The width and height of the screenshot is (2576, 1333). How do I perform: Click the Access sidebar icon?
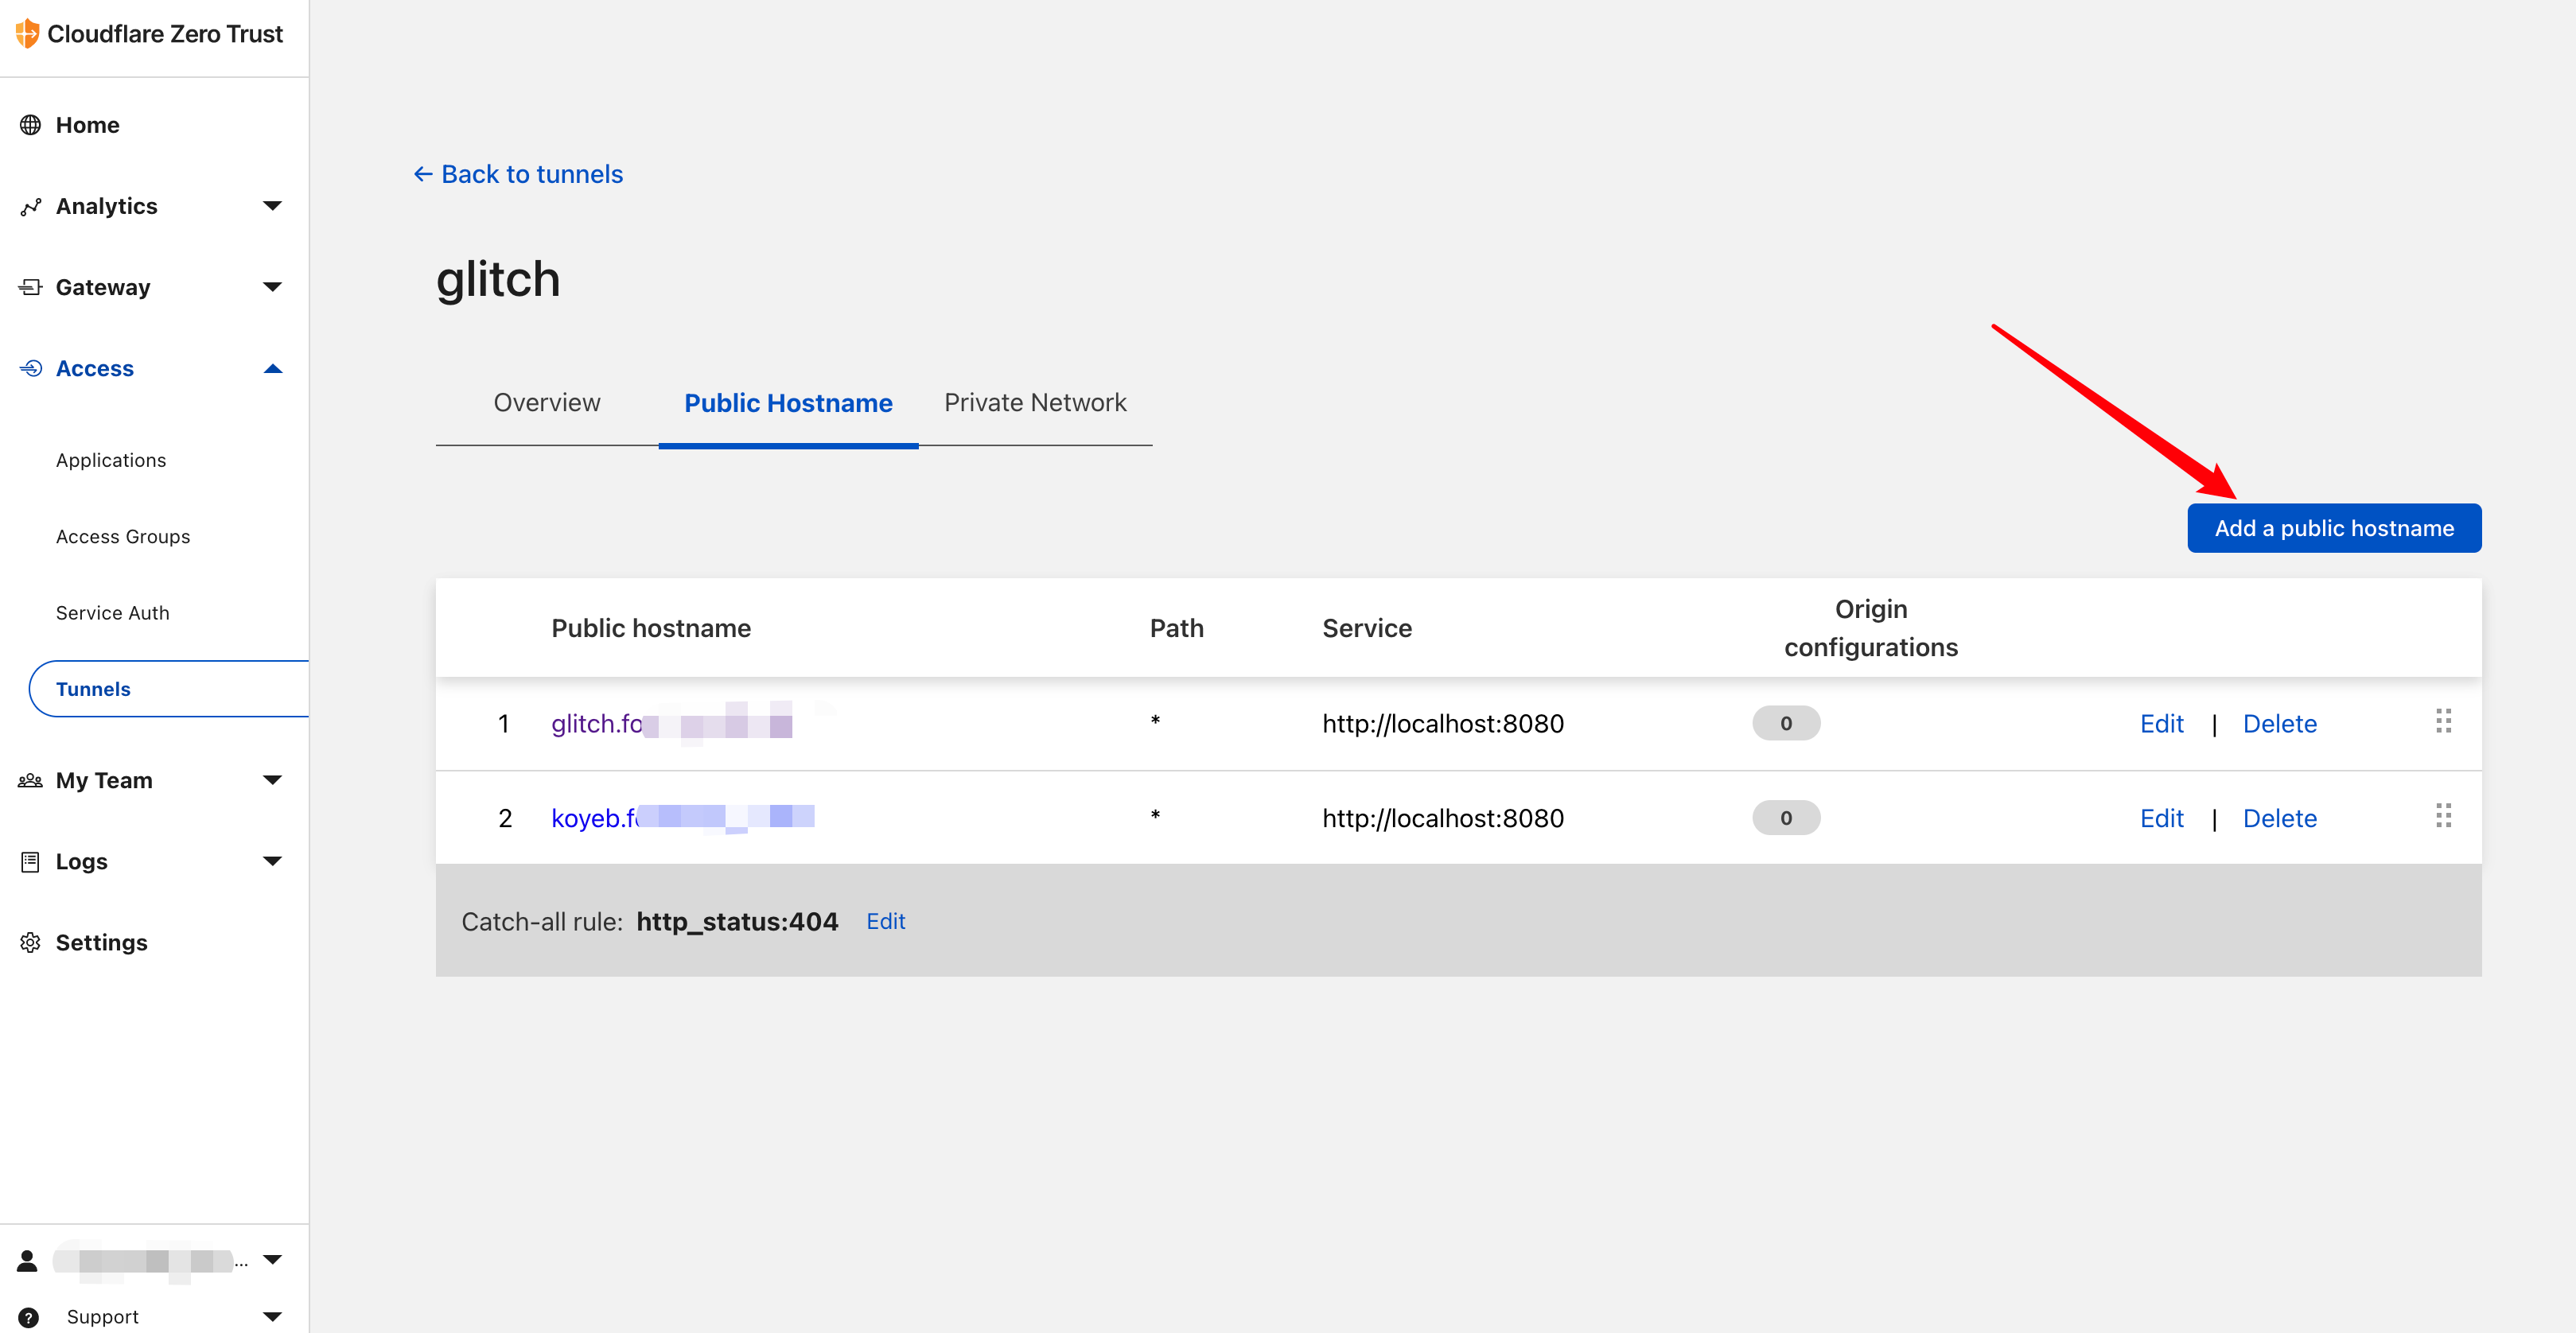[30, 368]
